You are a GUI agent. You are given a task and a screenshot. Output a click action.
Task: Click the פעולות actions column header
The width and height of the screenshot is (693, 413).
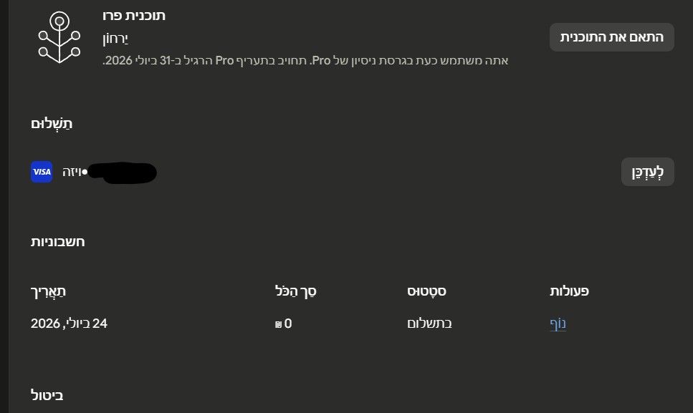(569, 291)
